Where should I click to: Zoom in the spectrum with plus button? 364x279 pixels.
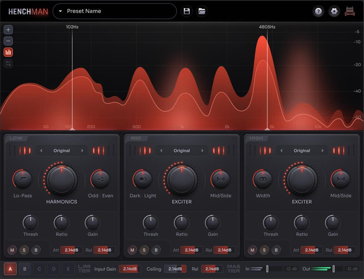(x=8, y=30)
